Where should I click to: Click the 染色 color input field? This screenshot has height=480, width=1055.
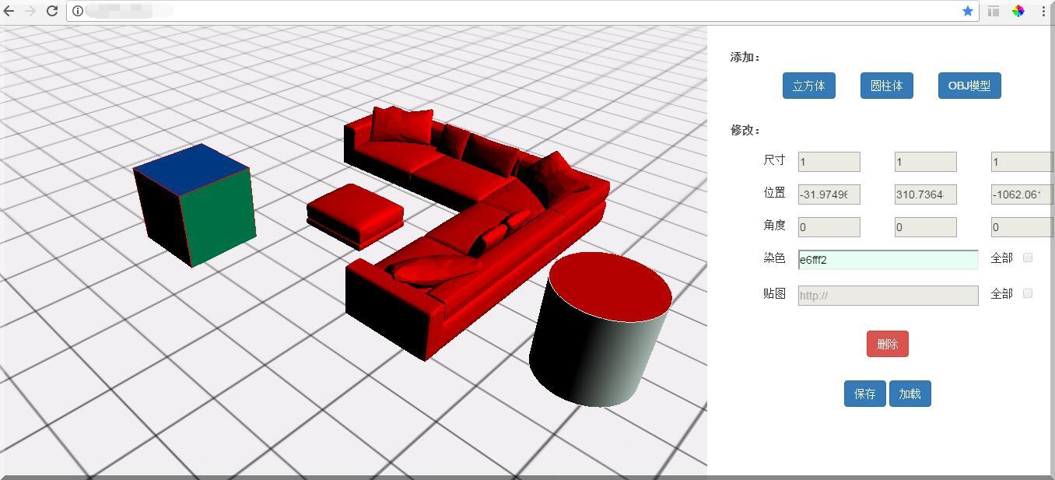tap(888, 260)
